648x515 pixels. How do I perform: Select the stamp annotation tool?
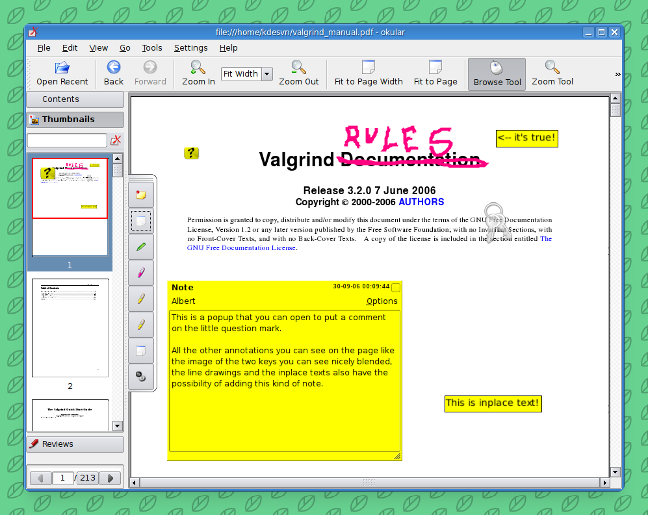pos(141,376)
